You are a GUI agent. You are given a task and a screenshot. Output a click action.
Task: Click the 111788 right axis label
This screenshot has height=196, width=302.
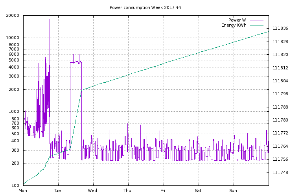tap(280, 107)
